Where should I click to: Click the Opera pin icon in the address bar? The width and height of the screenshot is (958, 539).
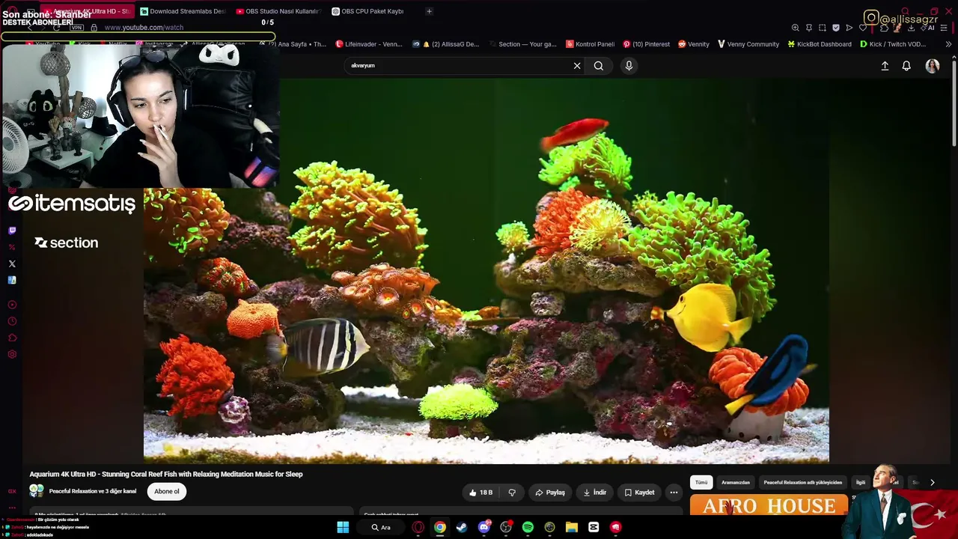tap(809, 28)
